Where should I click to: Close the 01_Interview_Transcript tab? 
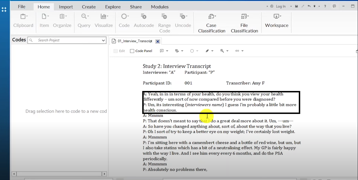click(x=158, y=41)
